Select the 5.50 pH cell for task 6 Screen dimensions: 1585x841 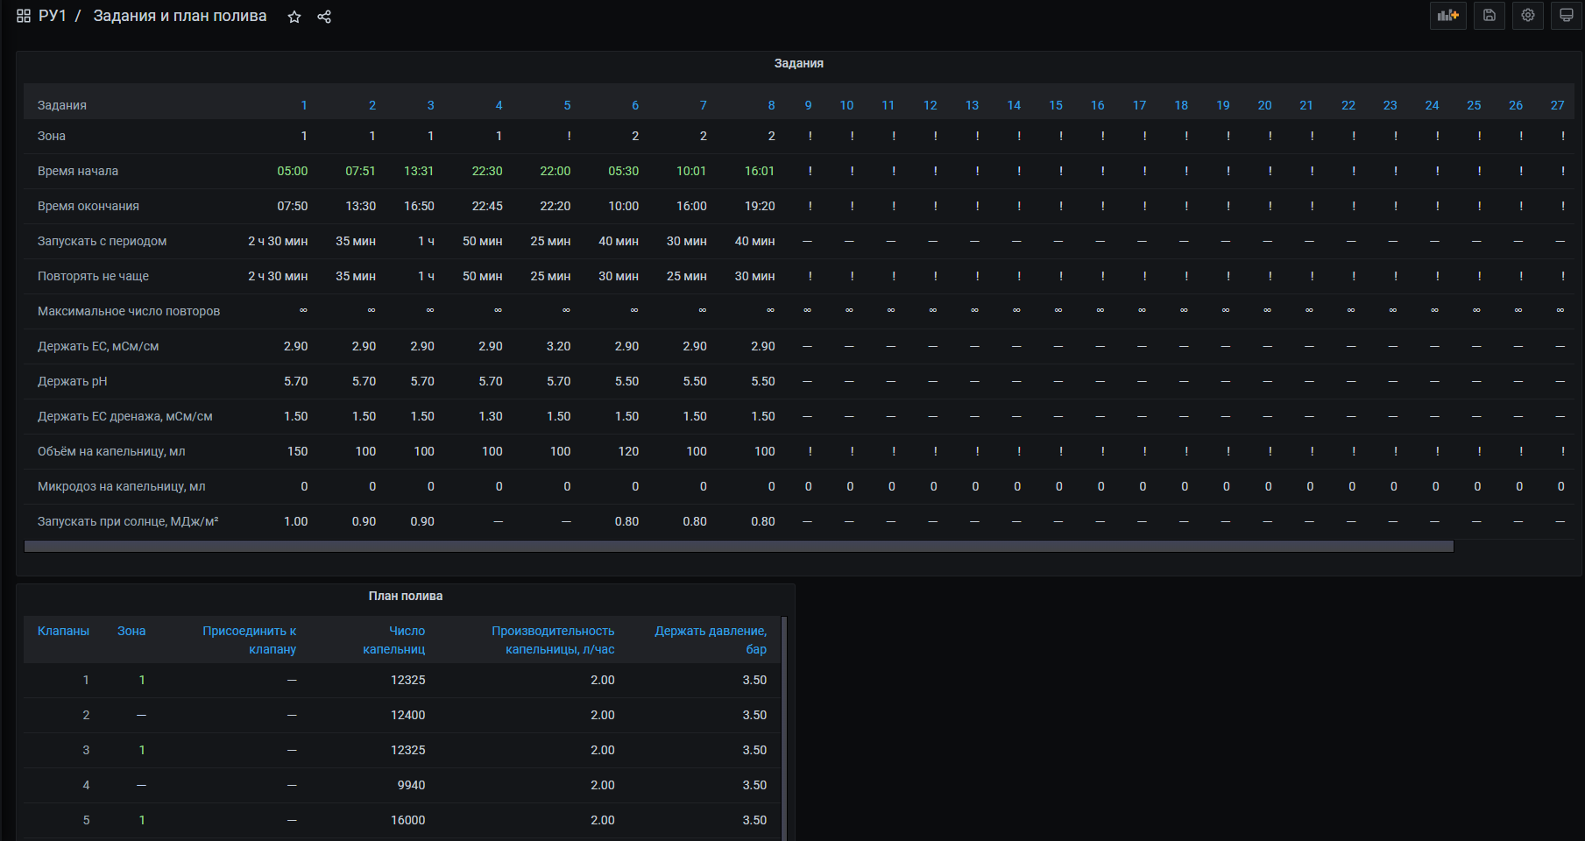click(626, 381)
